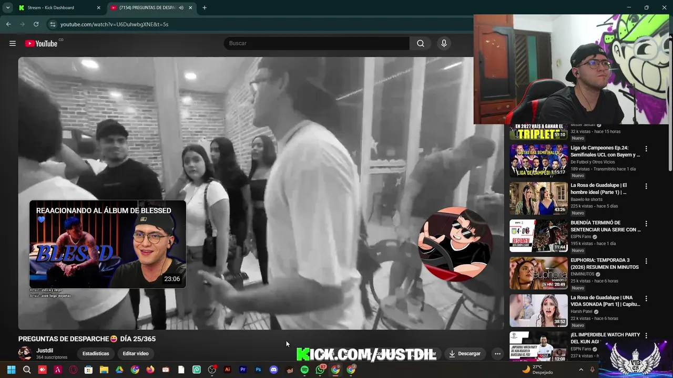
Task: Click channel name 'De Futbol y Otros Vicios'
Action: [593, 162]
